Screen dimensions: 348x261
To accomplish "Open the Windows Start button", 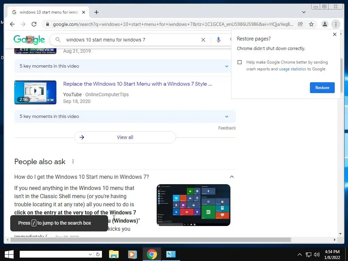I will tap(9, 254).
